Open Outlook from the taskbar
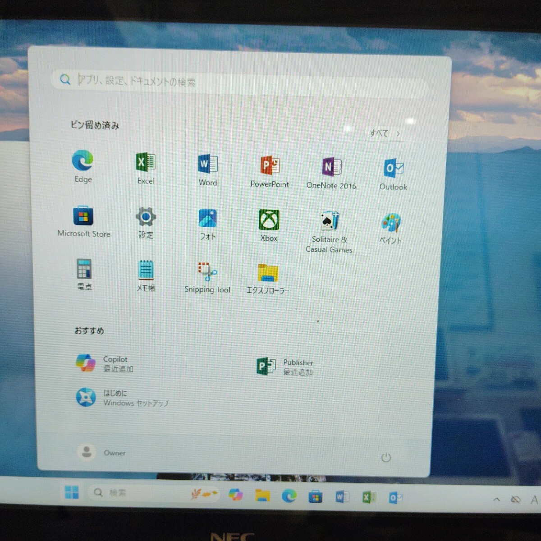This screenshot has height=541, width=541. pyautogui.click(x=395, y=498)
